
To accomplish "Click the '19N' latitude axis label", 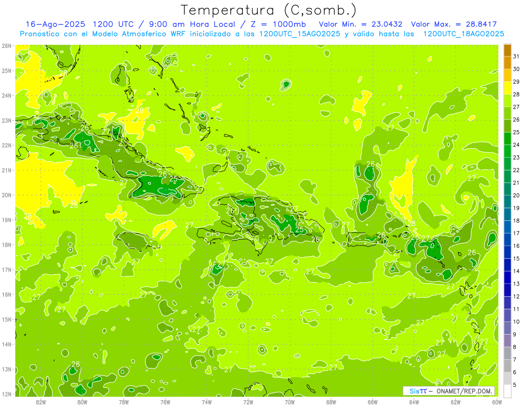I will [x=7, y=220].
